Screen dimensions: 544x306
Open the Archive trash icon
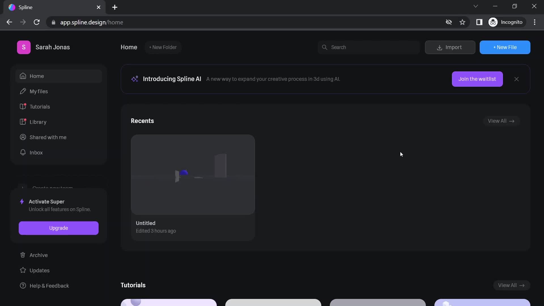coord(23,255)
